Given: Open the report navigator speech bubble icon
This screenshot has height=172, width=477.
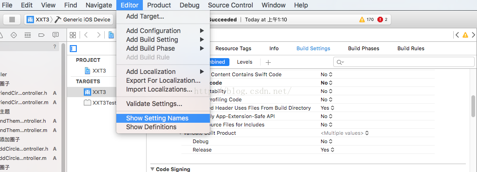Looking at the screenshot, I should (x=55, y=35).
